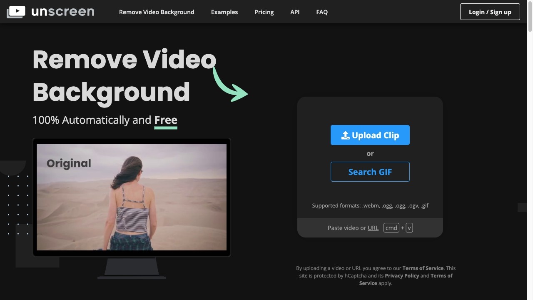Open the Terms of Service link

pyautogui.click(x=423, y=268)
